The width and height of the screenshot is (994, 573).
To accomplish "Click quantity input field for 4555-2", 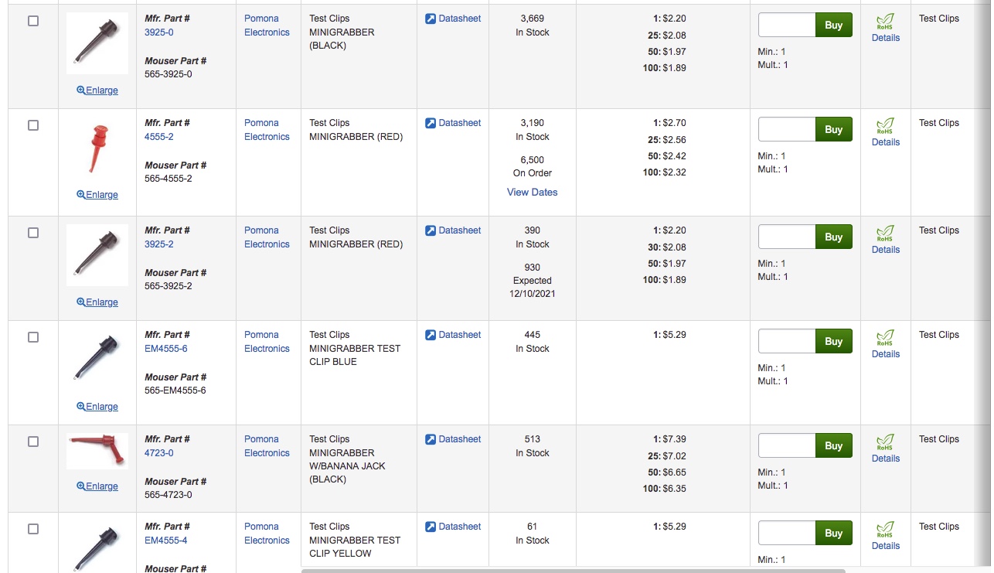I will (x=787, y=129).
